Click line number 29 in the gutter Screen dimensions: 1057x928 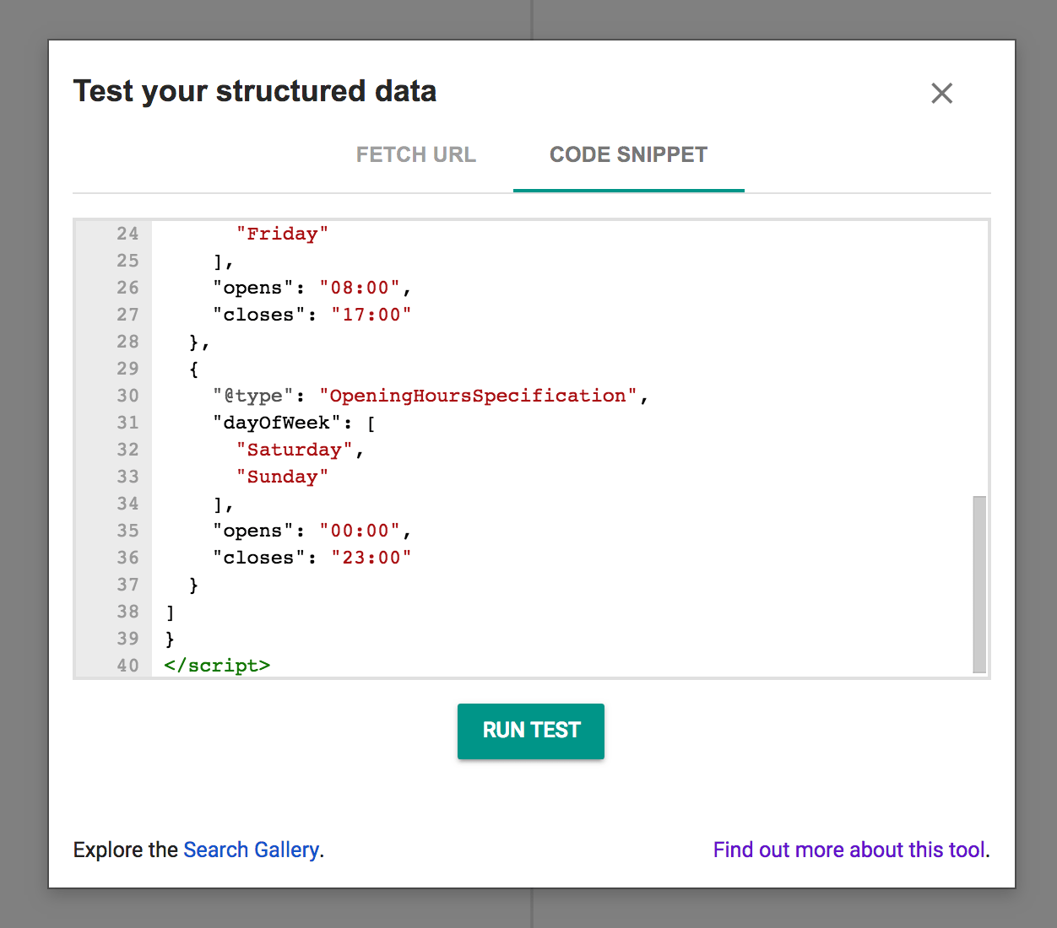tap(127, 369)
